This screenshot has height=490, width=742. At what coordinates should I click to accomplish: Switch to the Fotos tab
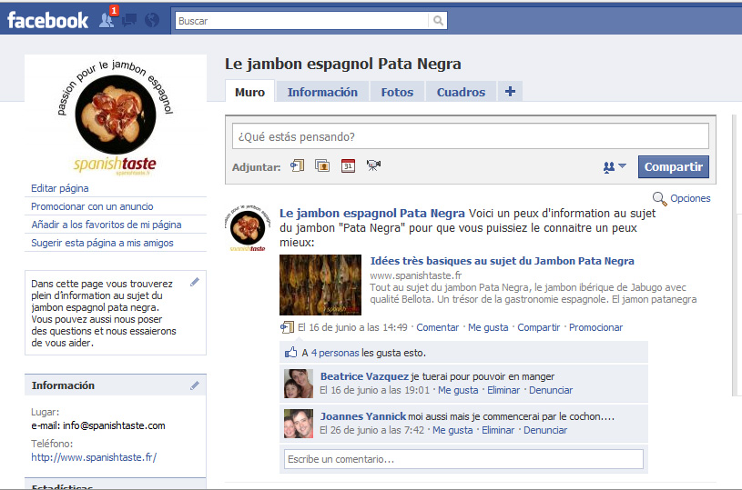pos(397,92)
